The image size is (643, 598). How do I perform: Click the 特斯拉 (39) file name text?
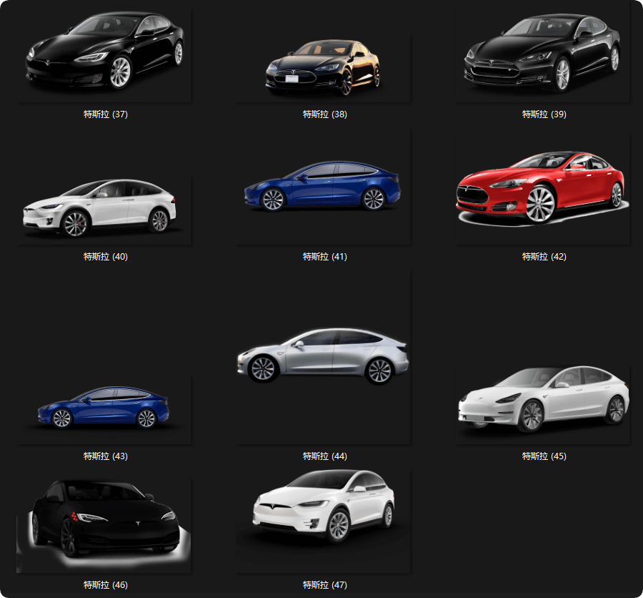coord(544,114)
